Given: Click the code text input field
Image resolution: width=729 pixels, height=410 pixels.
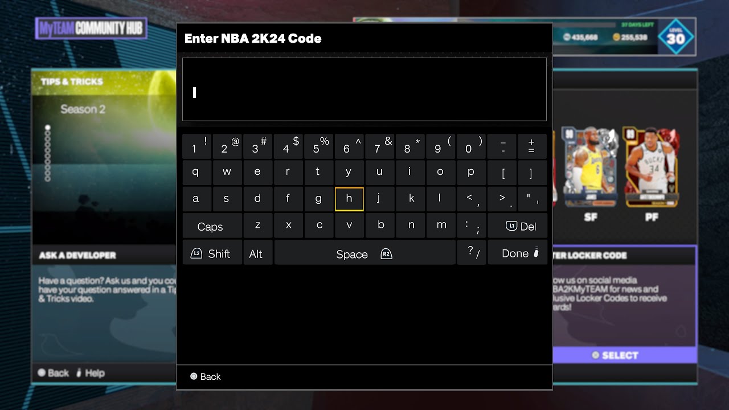Looking at the screenshot, I should 364,89.
